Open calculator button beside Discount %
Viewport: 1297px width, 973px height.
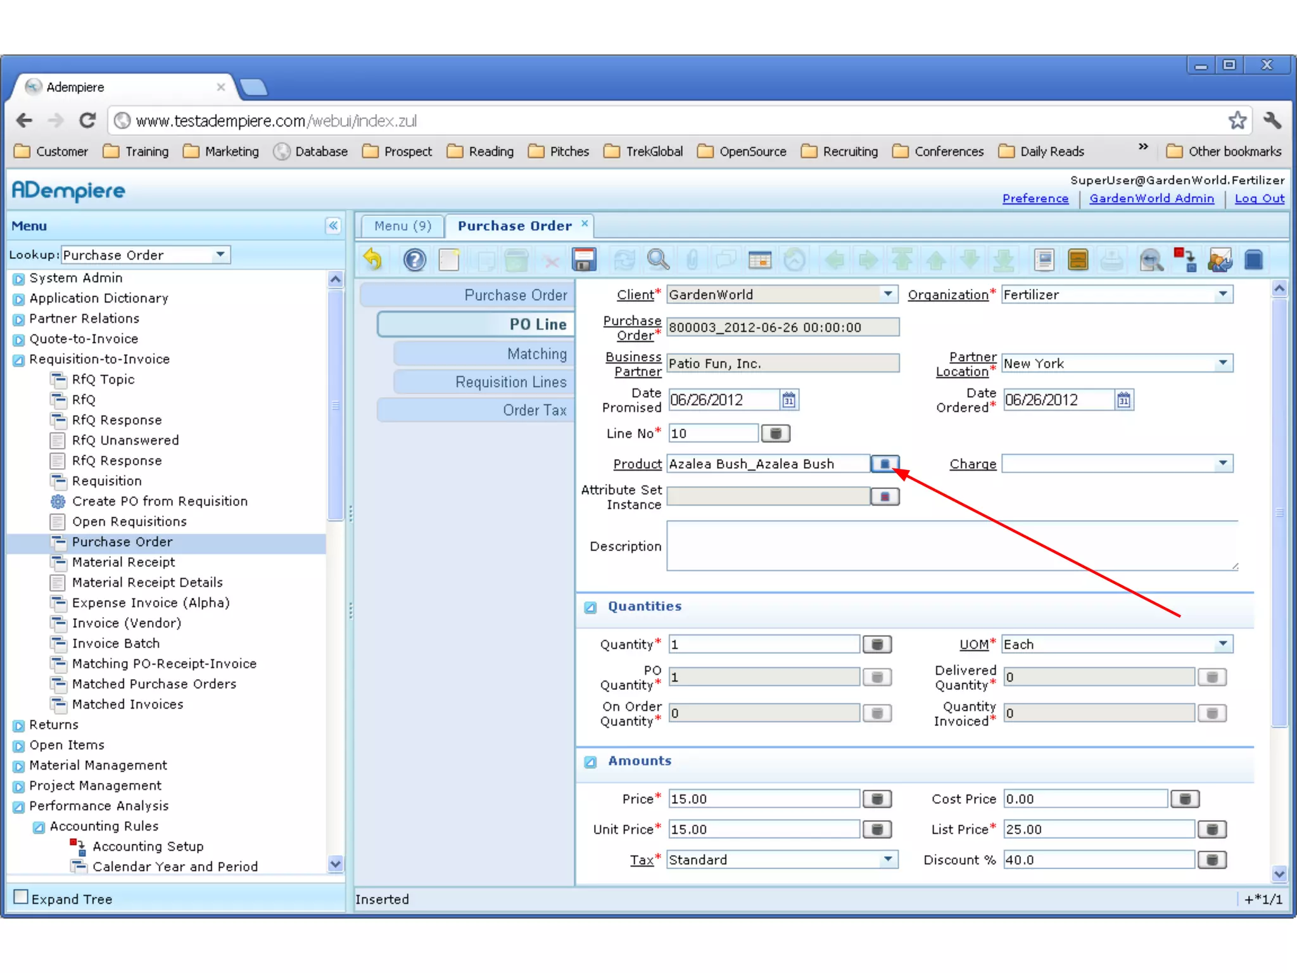pos(1212,860)
